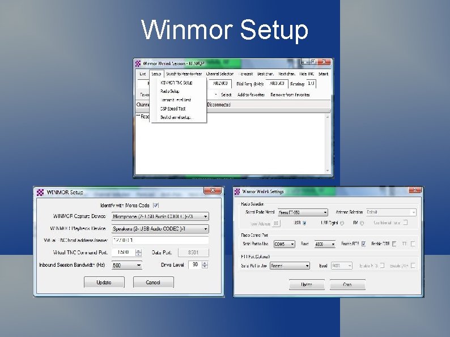The image size is (450, 337).
Task: Decrease the Virtual TNC Command Port value
Action: 138,254
